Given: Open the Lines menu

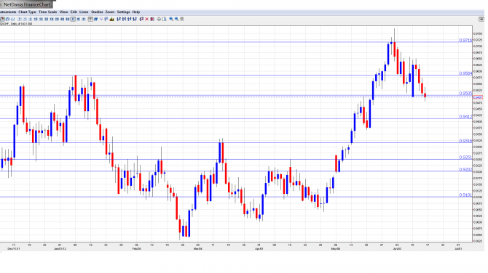Looking at the screenshot, I should click(84, 12).
